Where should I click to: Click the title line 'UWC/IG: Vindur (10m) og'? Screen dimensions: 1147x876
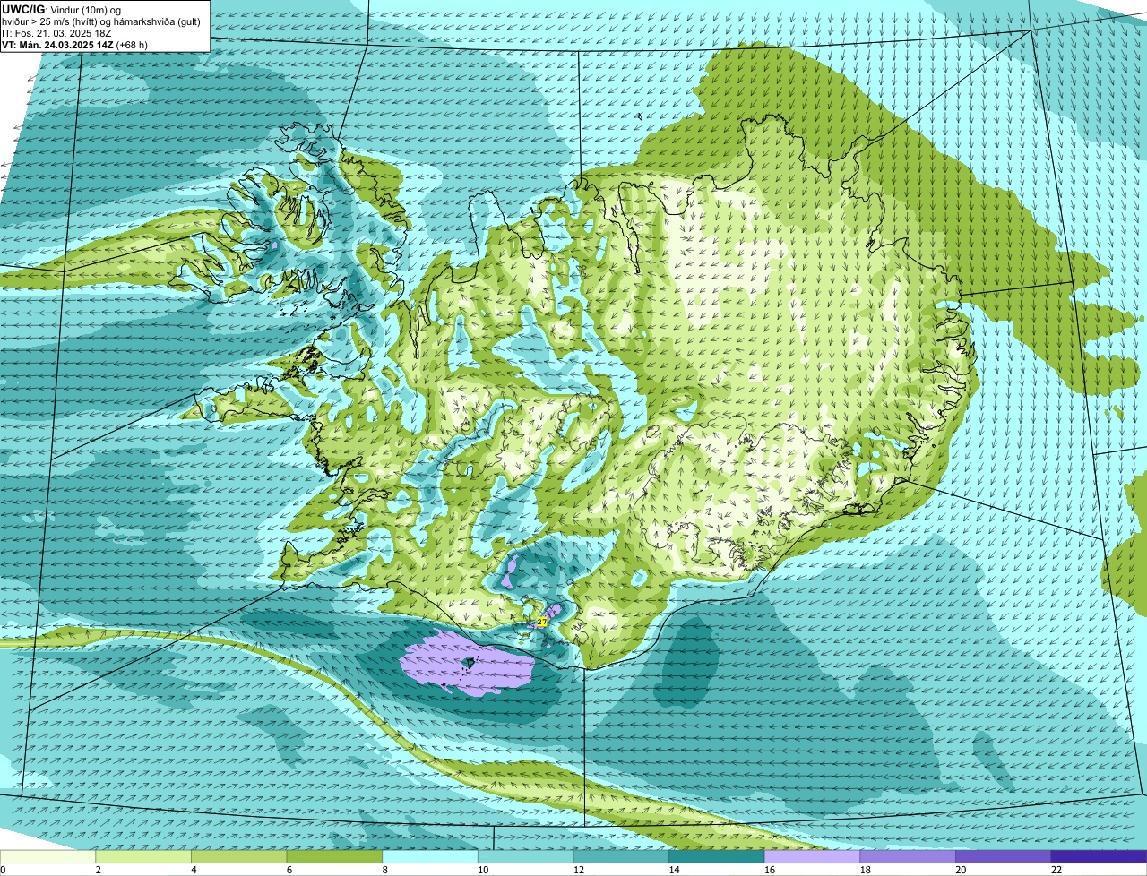click(61, 8)
